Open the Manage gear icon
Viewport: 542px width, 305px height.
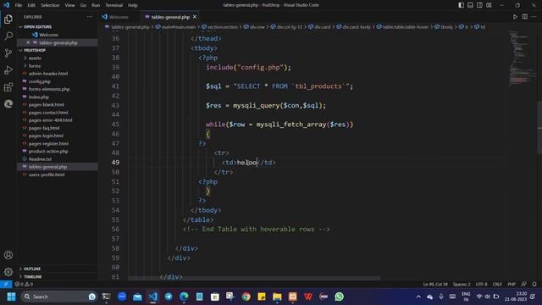pos(8,272)
